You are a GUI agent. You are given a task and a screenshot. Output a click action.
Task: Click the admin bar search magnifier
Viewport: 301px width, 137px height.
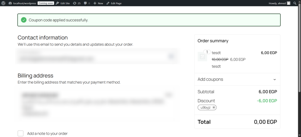(295, 3)
